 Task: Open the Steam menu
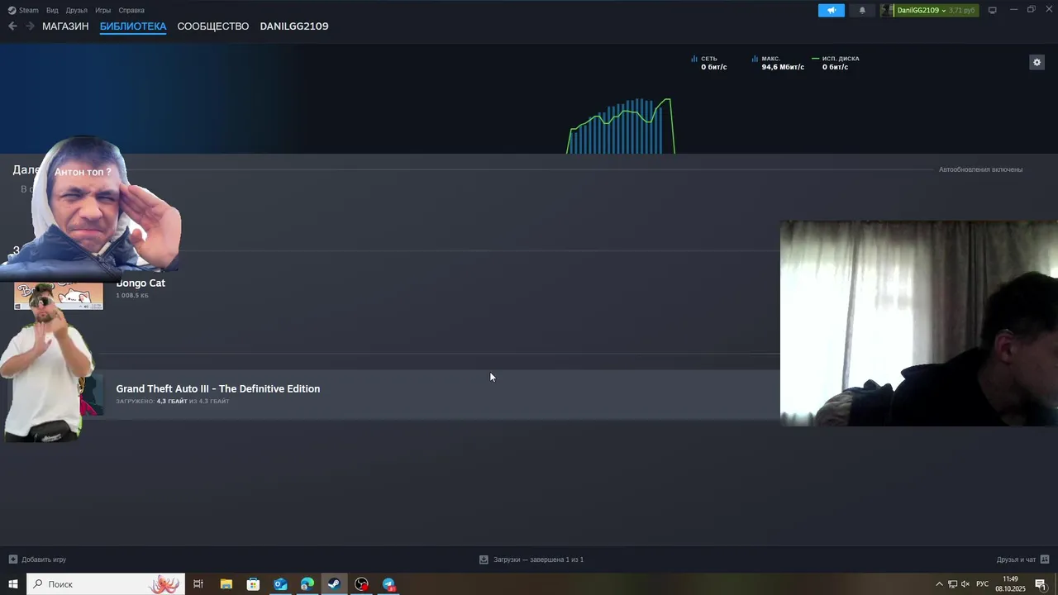coord(23,10)
